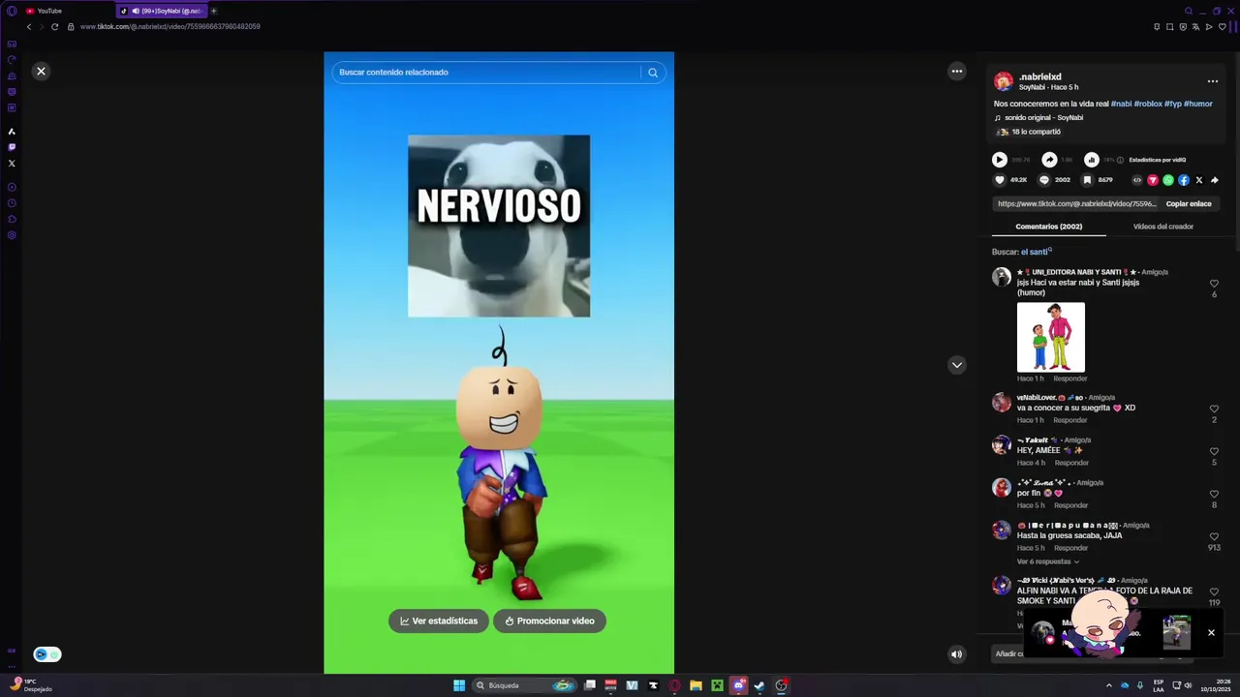Open history clock in browser sidebar
This screenshot has height=697, width=1240.
(12, 203)
